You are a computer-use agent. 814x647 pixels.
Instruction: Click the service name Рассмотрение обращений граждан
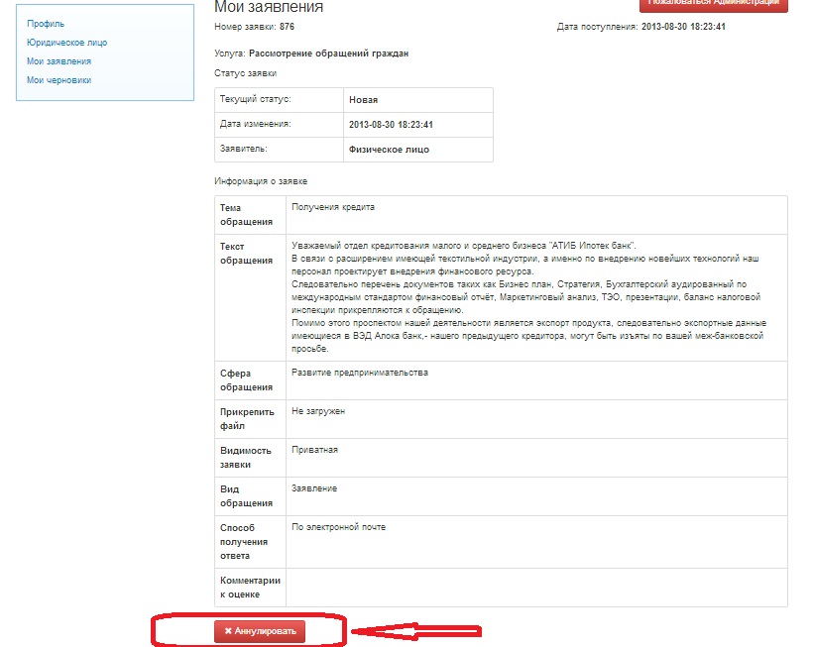click(328, 54)
